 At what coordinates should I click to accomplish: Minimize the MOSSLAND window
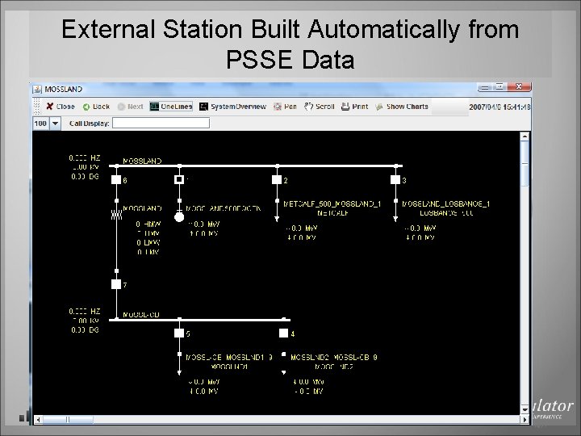(485, 87)
